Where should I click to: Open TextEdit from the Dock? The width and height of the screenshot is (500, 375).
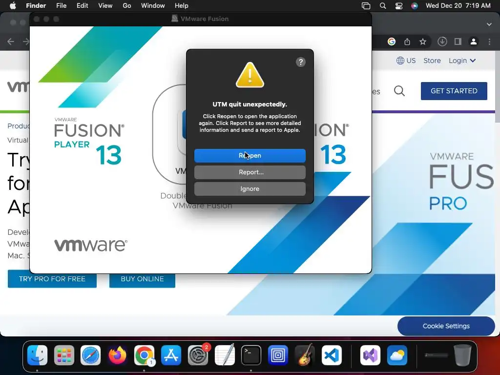225,355
